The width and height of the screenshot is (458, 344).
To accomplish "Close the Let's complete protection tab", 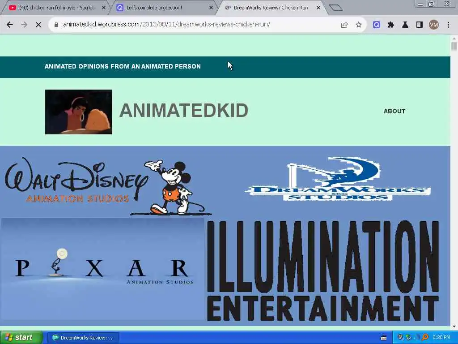I will click(211, 8).
